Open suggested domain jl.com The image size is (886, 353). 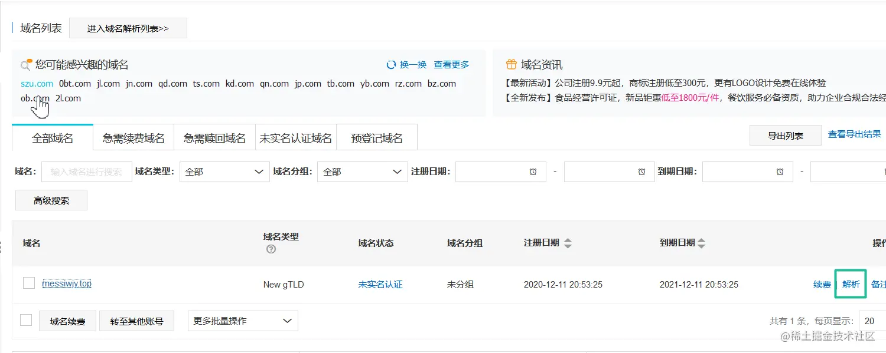108,84
